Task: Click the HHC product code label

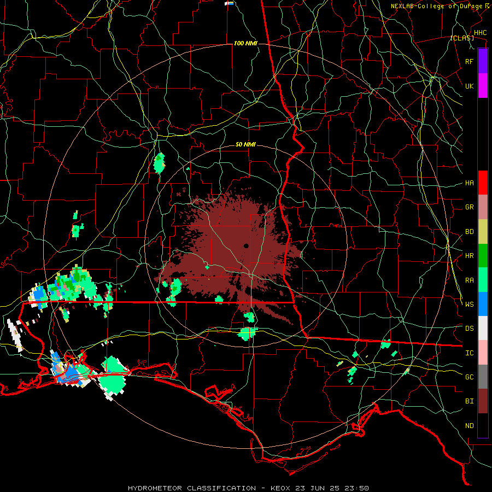Action: tap(480, 33)
